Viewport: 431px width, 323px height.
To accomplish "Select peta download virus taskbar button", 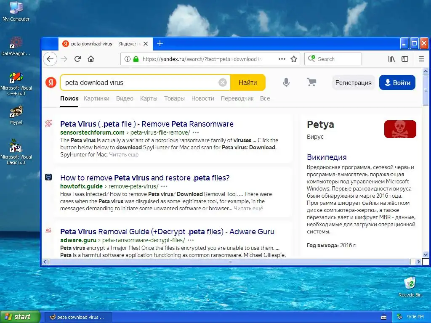I will (78, 317).
